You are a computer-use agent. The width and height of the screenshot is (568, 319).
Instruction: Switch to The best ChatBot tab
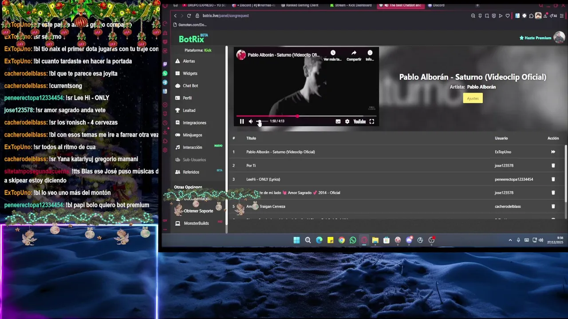coord(402,5)
